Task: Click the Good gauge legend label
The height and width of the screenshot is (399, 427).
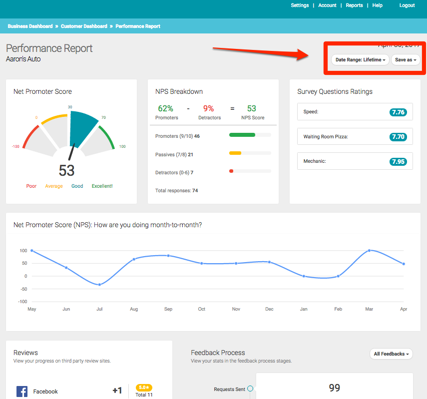Action: pos(77,186)
